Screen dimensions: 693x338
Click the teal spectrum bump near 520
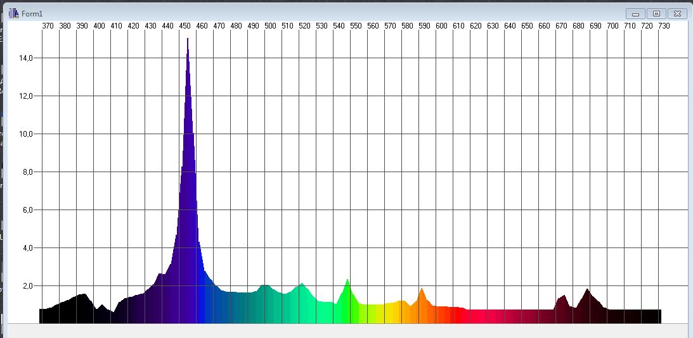301,304
